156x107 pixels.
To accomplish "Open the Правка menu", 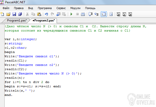I will coord(19,8).
